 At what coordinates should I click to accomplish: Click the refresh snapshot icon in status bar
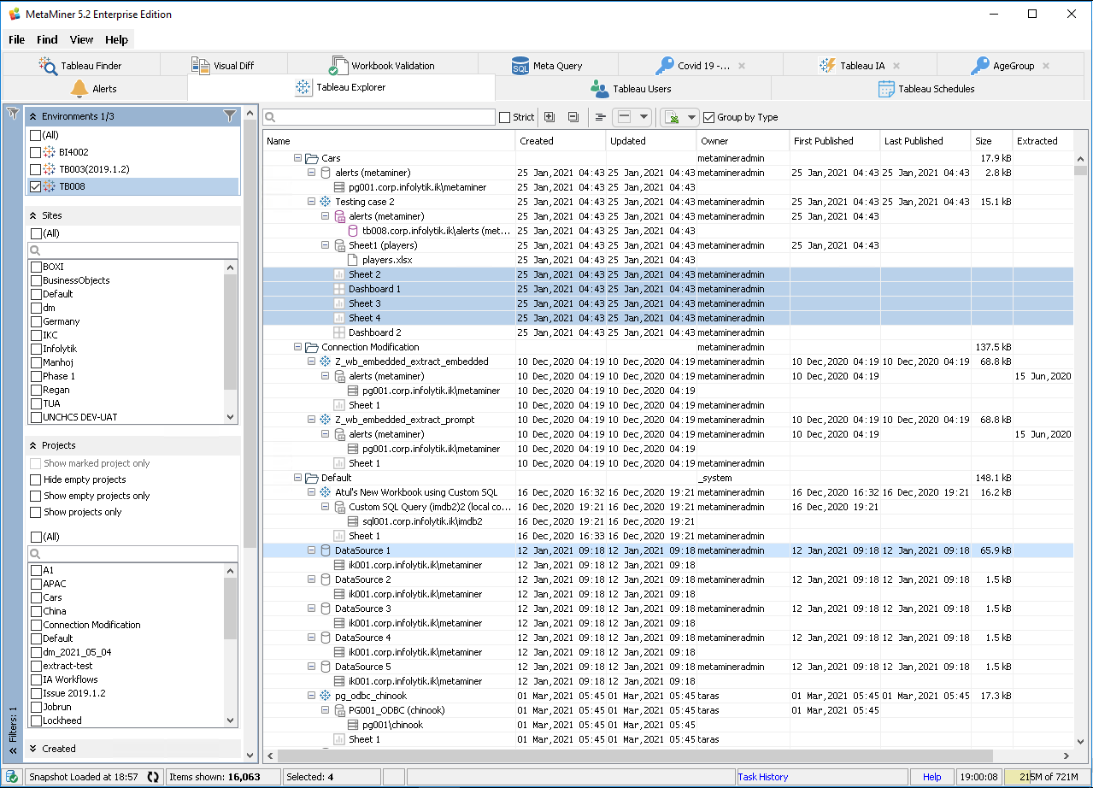coord(154,777)
